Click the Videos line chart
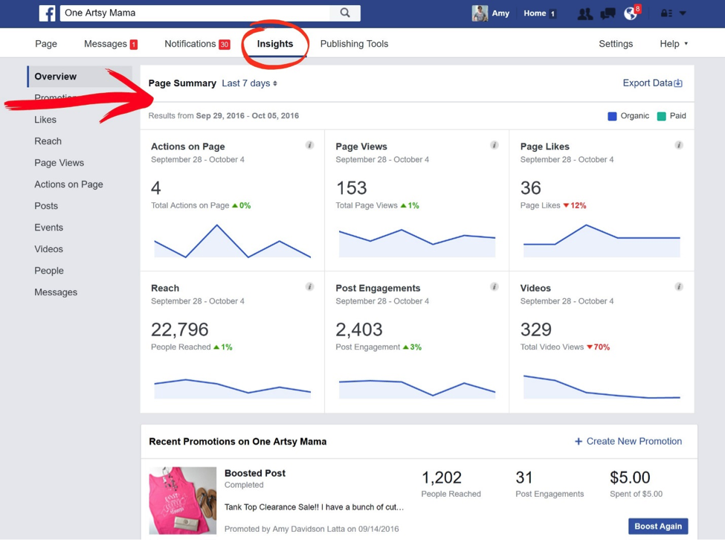This screenshot has height=540, width=725. click(602, 387)
